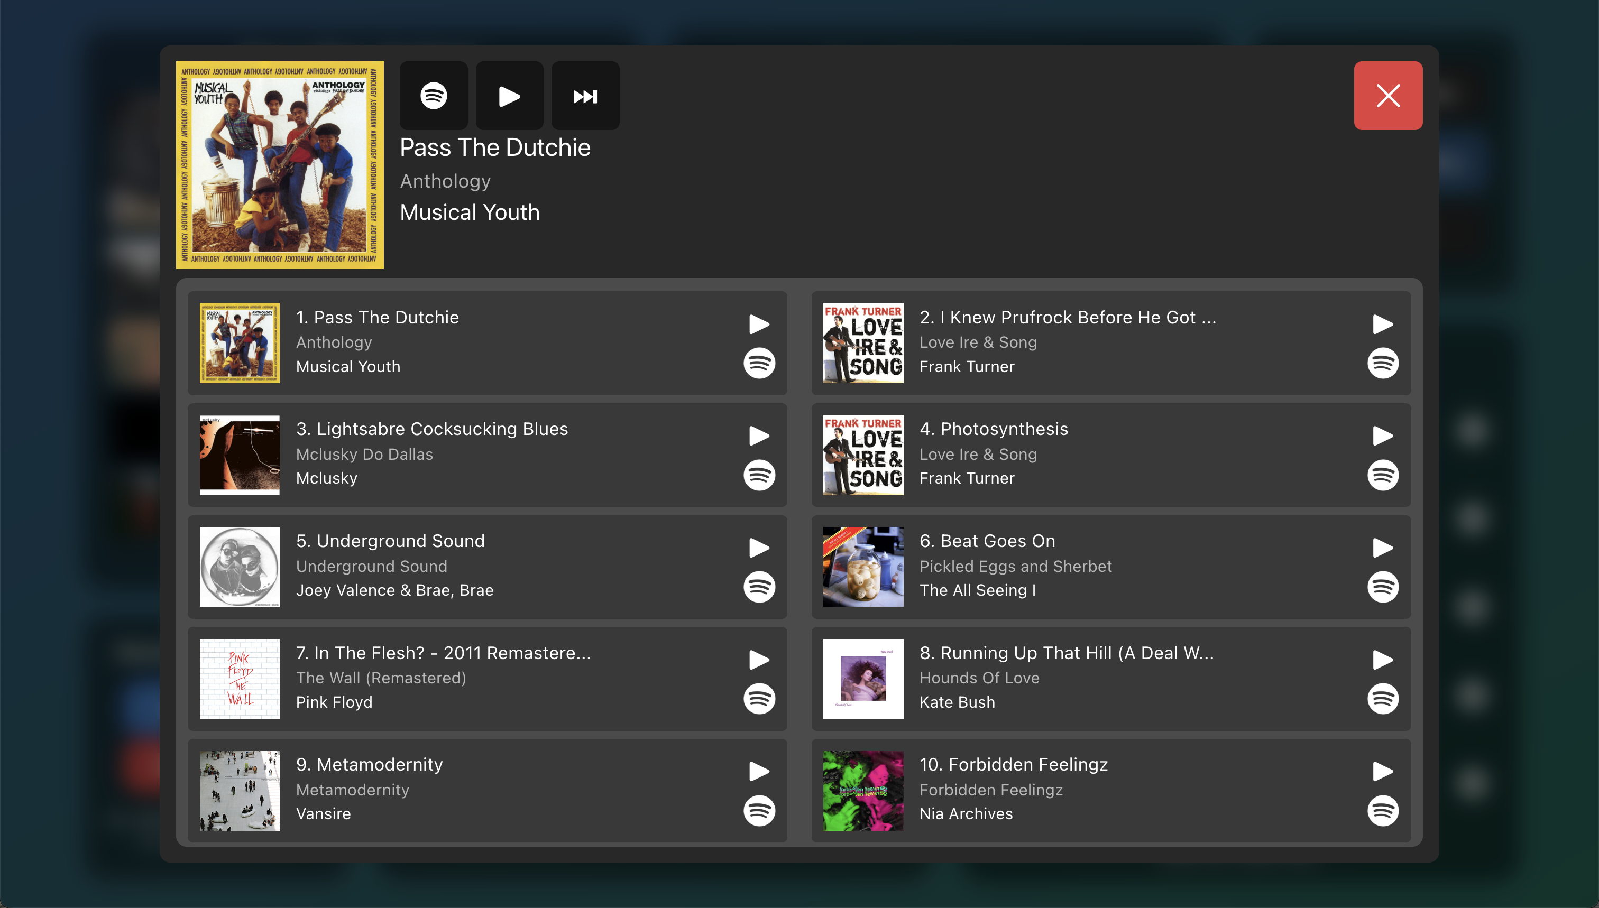Play track 9 Metamodernity
Screen dimensions: 1599x908
(x=759, y=771)
